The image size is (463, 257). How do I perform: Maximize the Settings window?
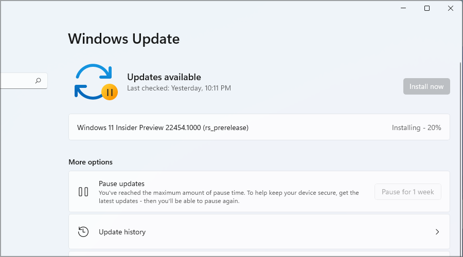427,8
